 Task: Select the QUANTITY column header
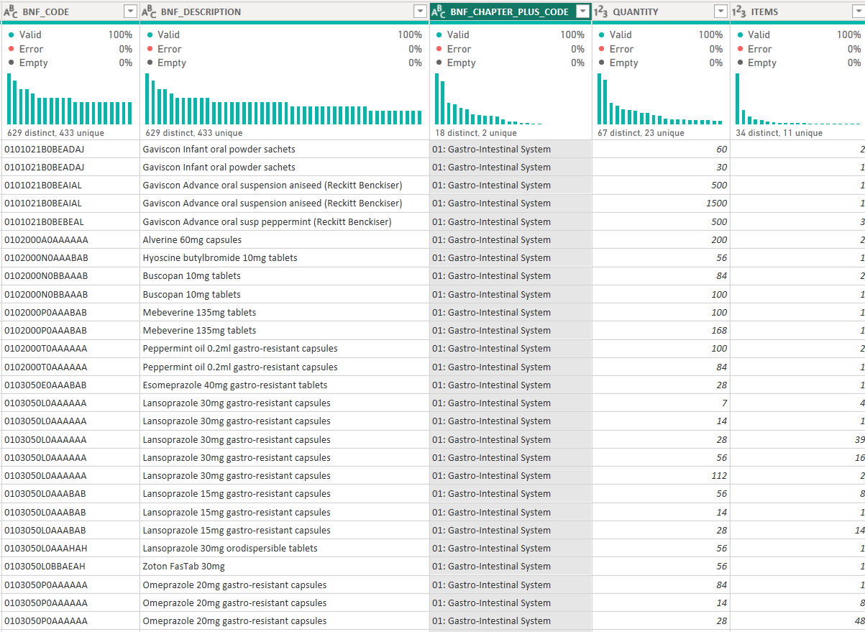click(654, 12)
